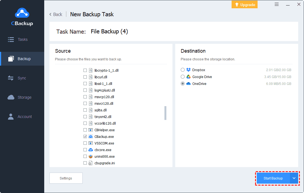The image size is (304, 193).
Task: Click the CBackup cloud logo
Action: 22,13
